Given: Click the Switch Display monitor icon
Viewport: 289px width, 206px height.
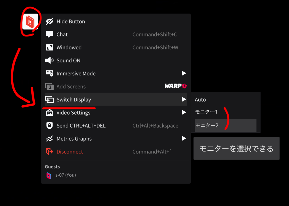Looking at the screenshot, I should pos(50,100).
